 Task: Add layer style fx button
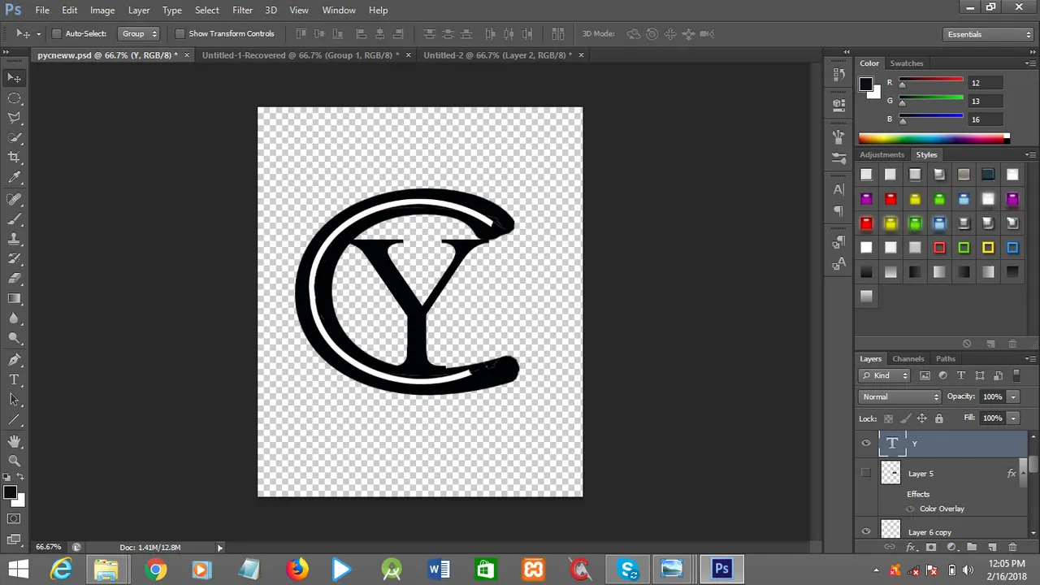tap(911, 547)
